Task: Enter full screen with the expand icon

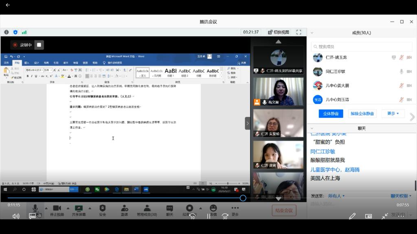Action: (x=298, y=32)
